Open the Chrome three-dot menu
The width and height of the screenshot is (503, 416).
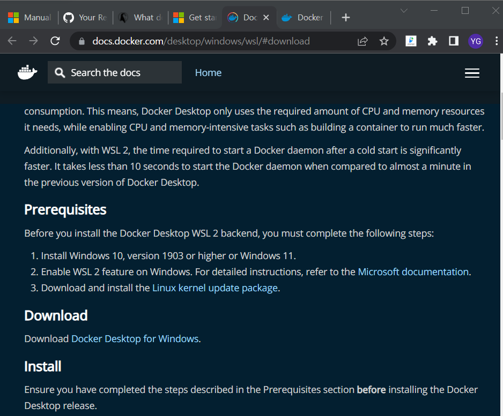[x=496, y=41]
